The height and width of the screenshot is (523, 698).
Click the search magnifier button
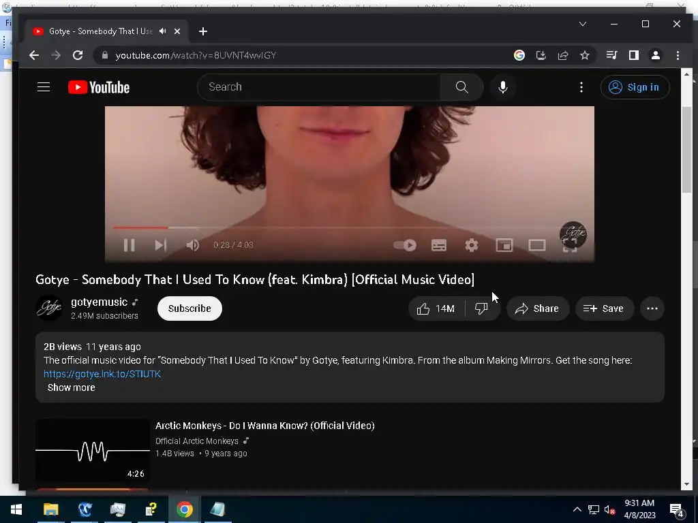coord(461,87)
